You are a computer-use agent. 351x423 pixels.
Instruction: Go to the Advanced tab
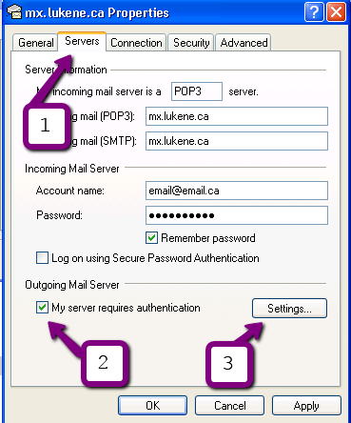tap(244, 43)
